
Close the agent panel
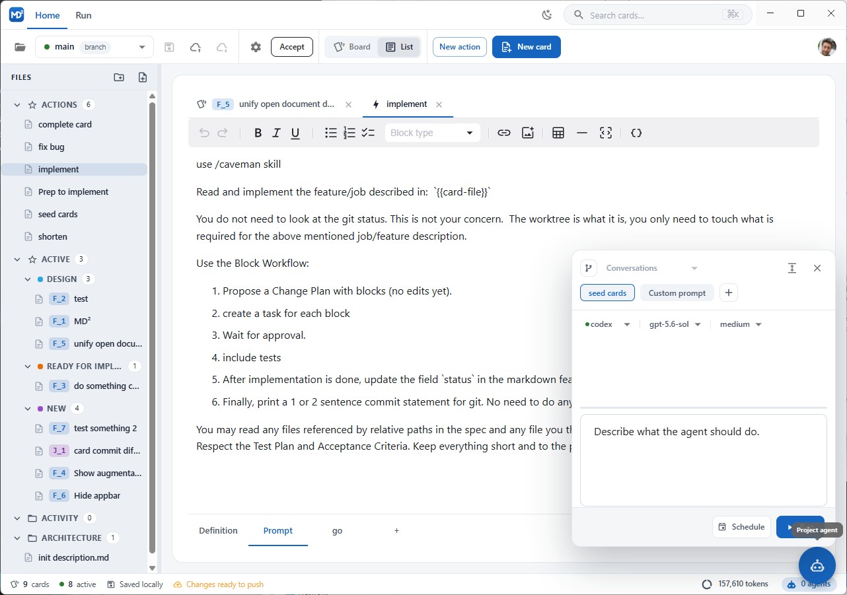click(x=817, y=268)
